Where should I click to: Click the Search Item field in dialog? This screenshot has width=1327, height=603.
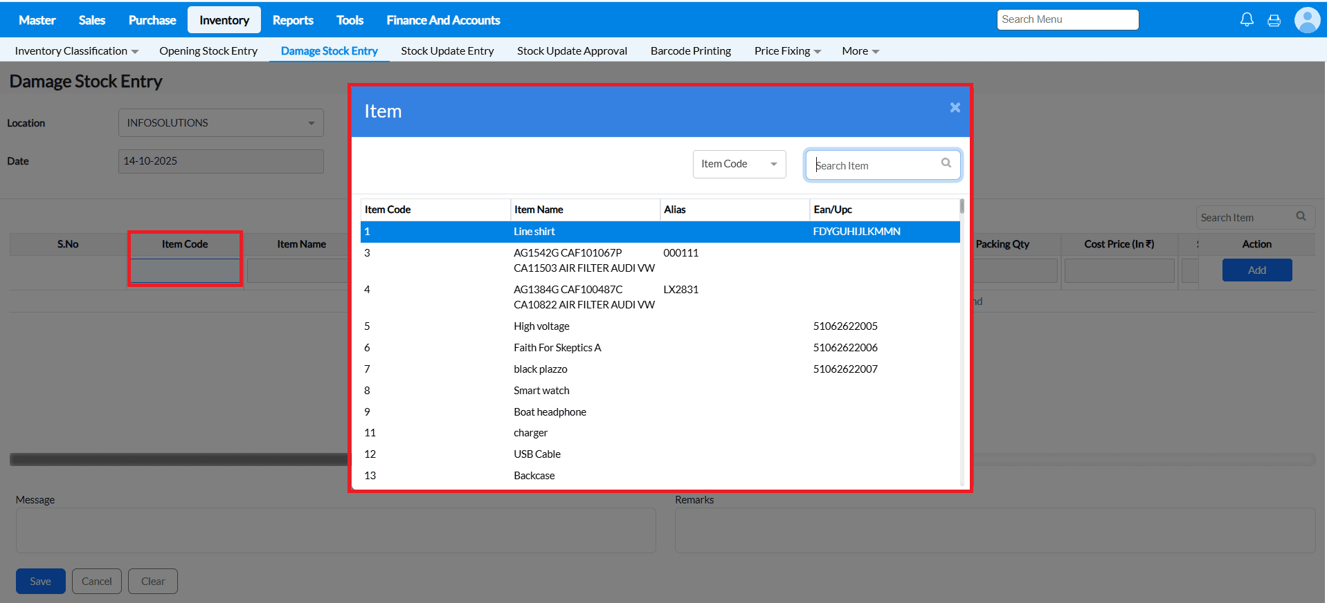tap(874, 165)
